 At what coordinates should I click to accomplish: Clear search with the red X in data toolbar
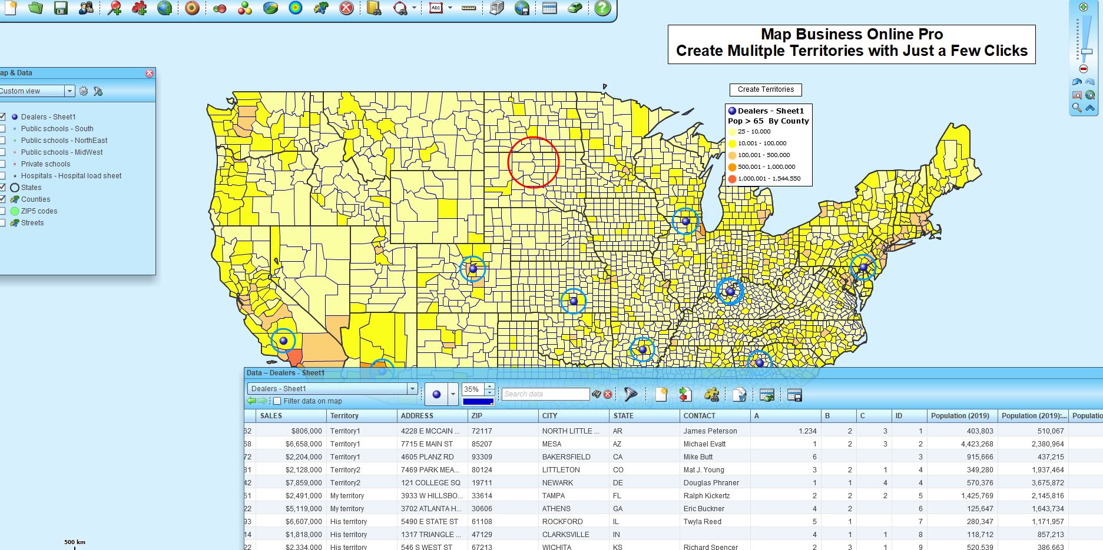pos(608,394)
